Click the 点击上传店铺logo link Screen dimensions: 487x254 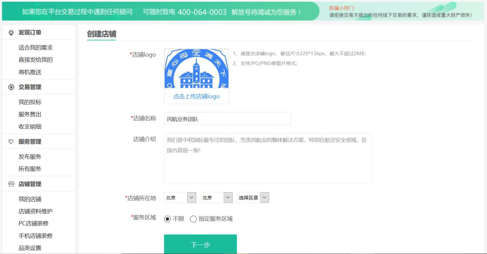tap(196, 97)
